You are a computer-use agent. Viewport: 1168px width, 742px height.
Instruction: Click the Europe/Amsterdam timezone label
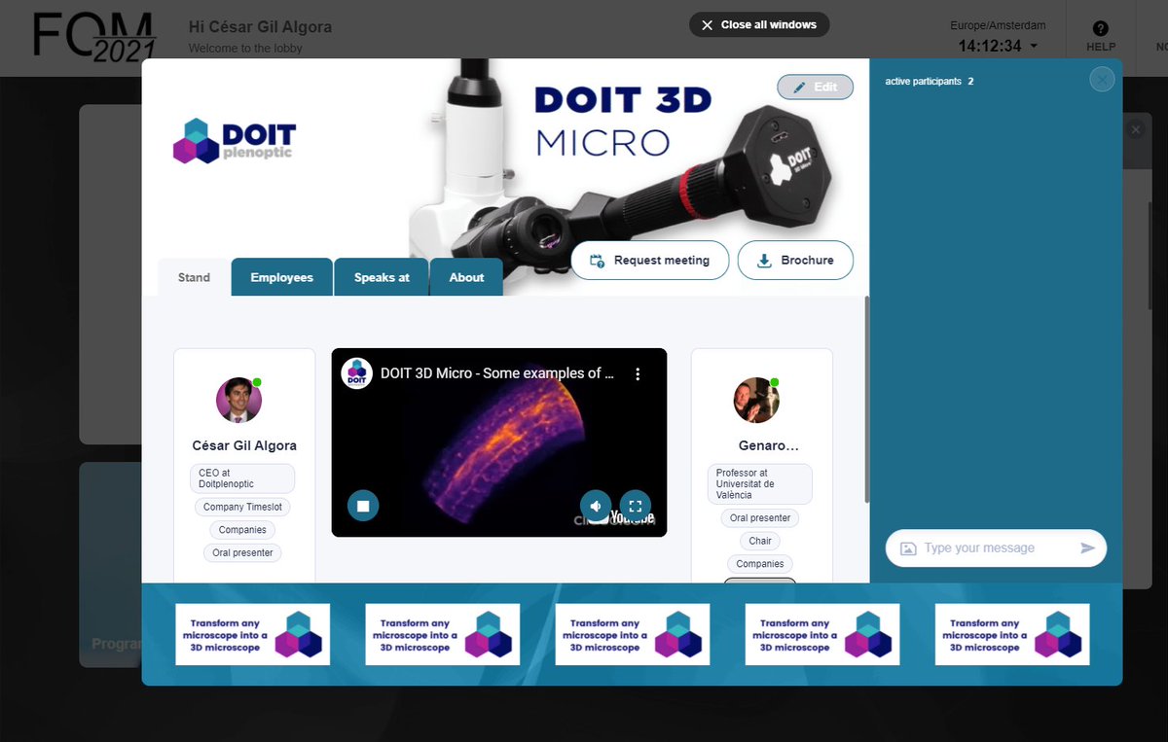tap(998, 26)
